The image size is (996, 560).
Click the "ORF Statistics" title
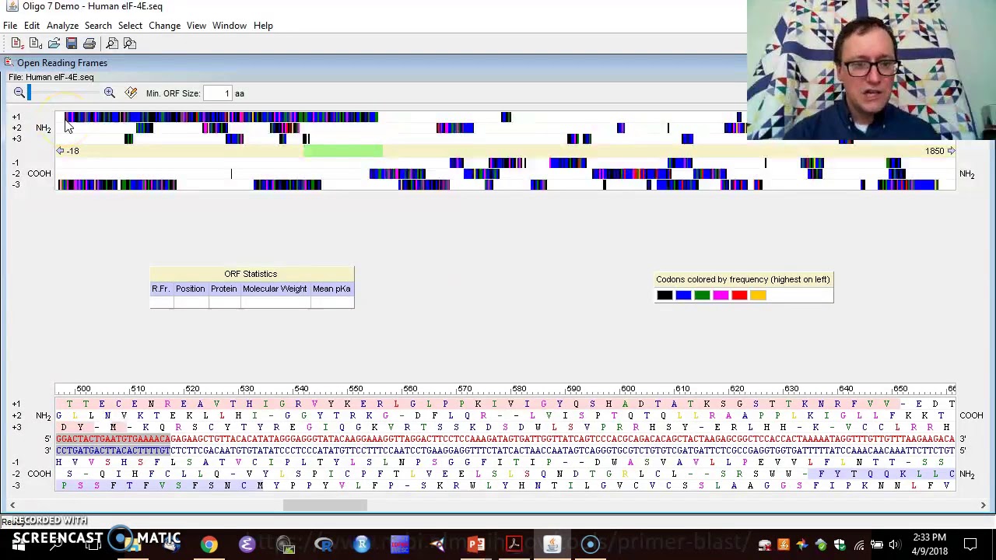pyautogui.click(x=251, y=274)
